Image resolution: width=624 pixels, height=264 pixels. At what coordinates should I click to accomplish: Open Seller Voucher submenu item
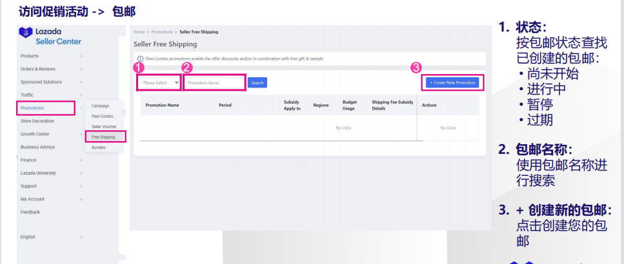[x=105, y=126]
